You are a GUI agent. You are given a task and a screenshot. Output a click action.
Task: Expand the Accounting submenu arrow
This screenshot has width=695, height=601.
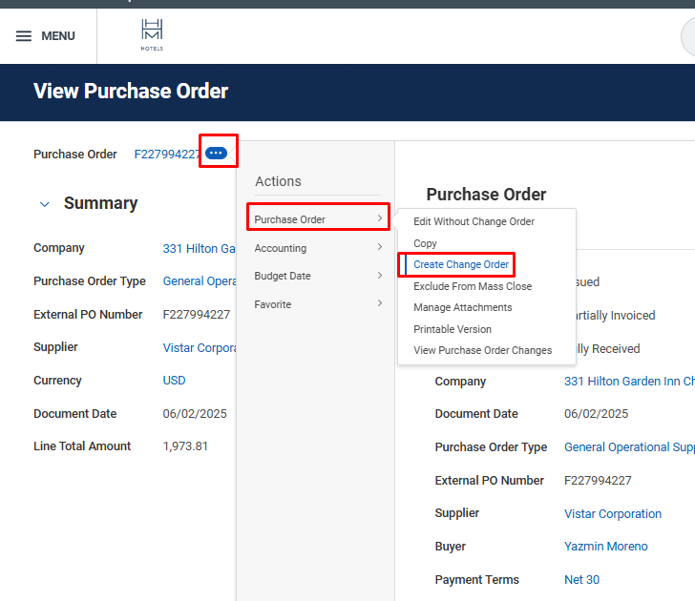[379, 248]
